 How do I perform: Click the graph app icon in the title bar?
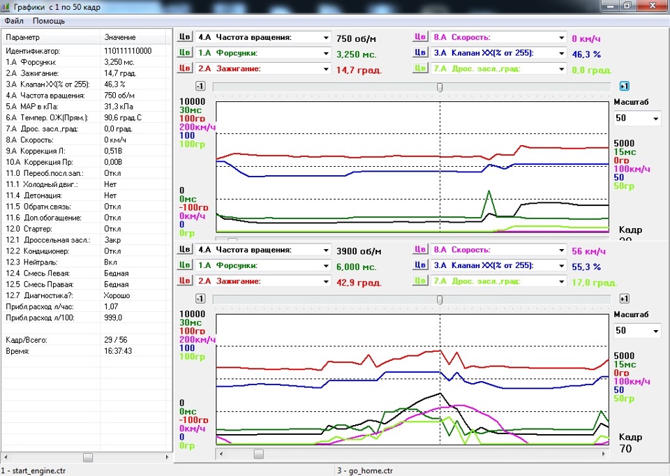click(x=6, y=7)
